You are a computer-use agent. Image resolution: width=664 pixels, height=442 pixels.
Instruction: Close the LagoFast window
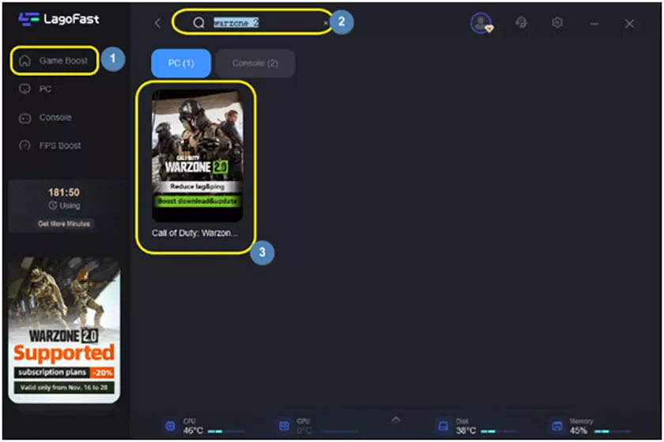pyautogui.click(x=629, y=24)
